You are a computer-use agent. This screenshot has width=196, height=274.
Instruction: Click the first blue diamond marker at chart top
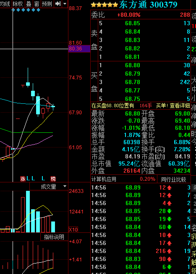pyautogui.click(x=13, y=10)
